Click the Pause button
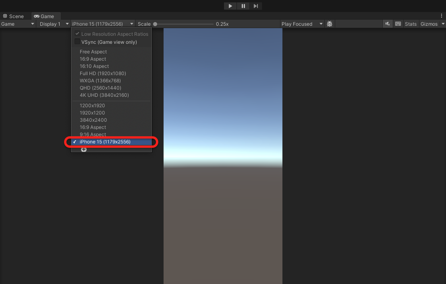This screenshot has width=446, height=284. click(x=243, y=6)
